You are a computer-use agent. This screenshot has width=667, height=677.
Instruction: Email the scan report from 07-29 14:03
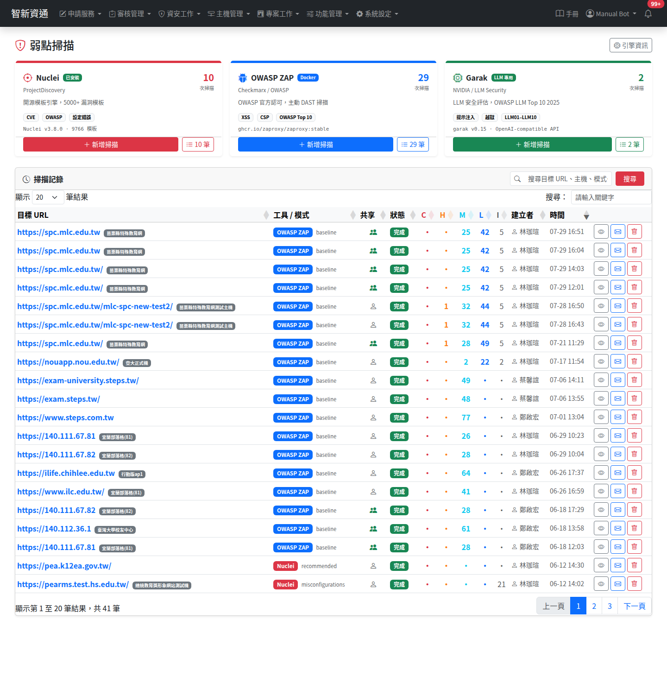617,269
